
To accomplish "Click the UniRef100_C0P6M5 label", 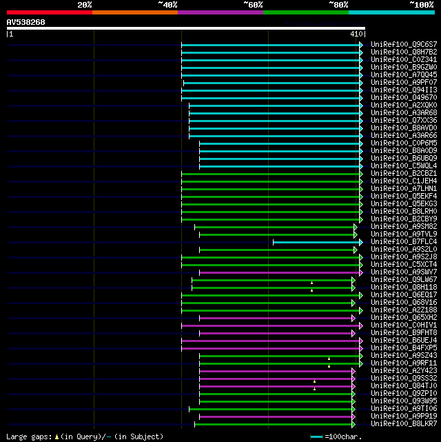I will click(404, 143).
